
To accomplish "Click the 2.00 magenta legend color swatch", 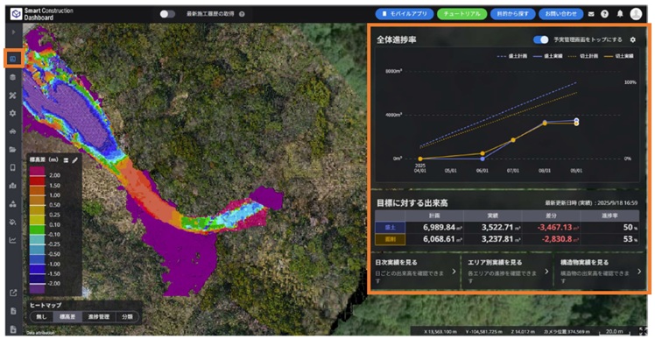I will pos(37,171).
